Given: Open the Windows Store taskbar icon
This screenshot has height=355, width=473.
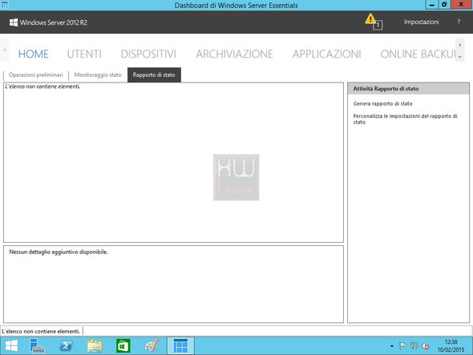Looking at the screenshot, I should (x=123, y=345).
